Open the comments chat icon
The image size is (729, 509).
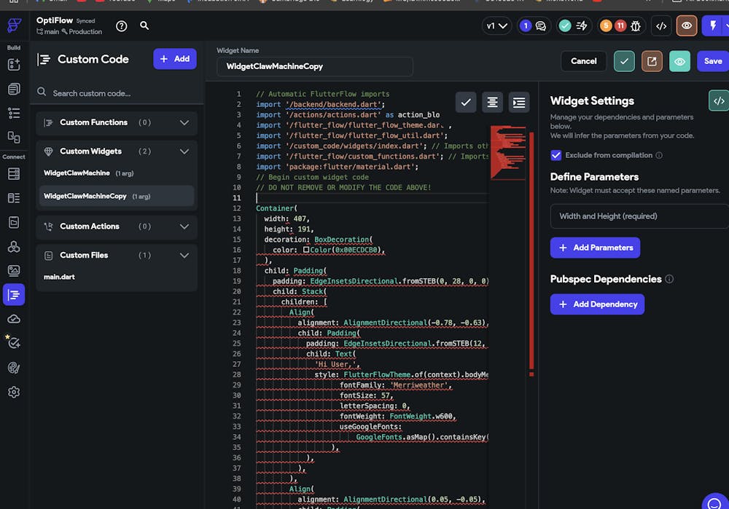tap(541, 26)
